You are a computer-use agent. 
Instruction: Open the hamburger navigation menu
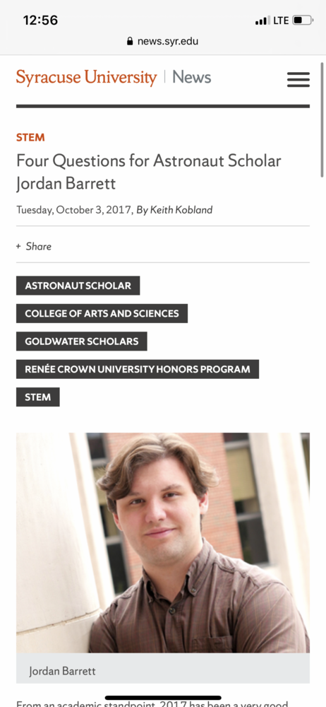[298, 79]
